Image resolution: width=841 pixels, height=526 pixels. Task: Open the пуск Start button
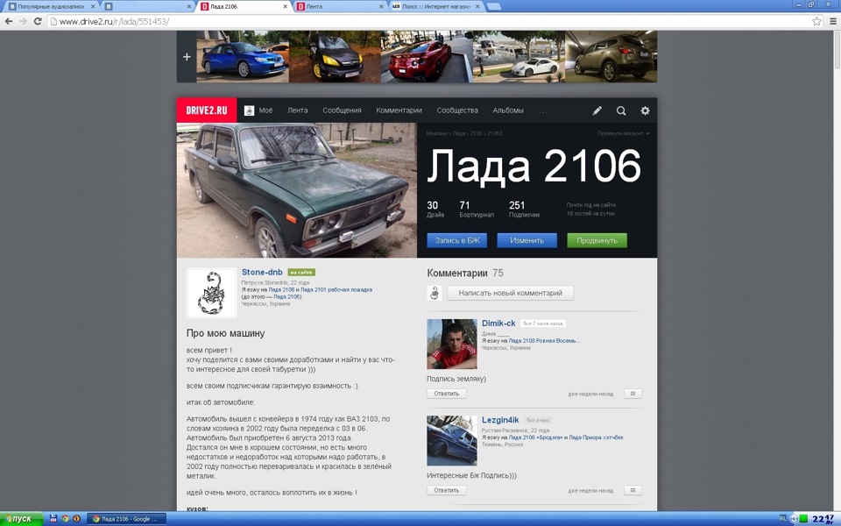coord(21,518)
